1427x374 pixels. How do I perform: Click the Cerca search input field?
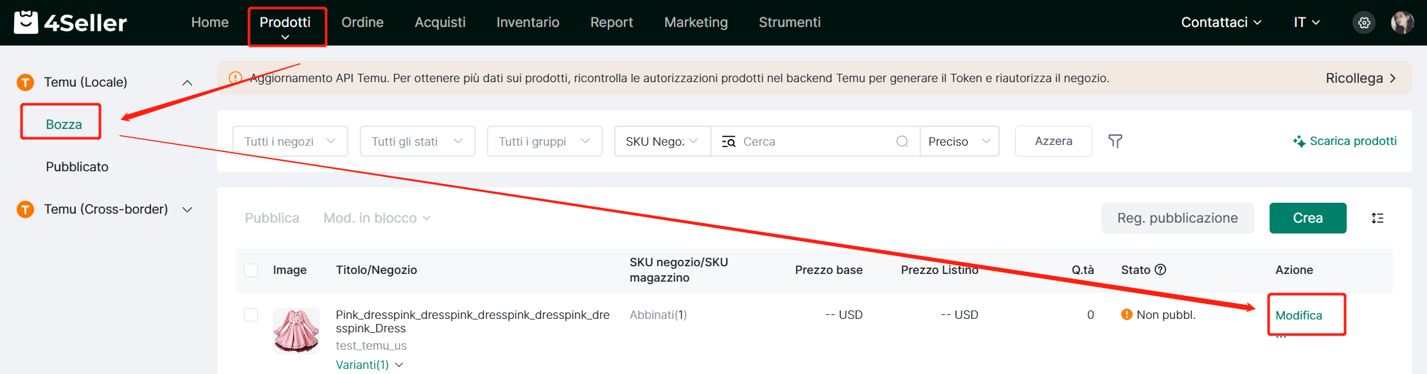[817, 141]
